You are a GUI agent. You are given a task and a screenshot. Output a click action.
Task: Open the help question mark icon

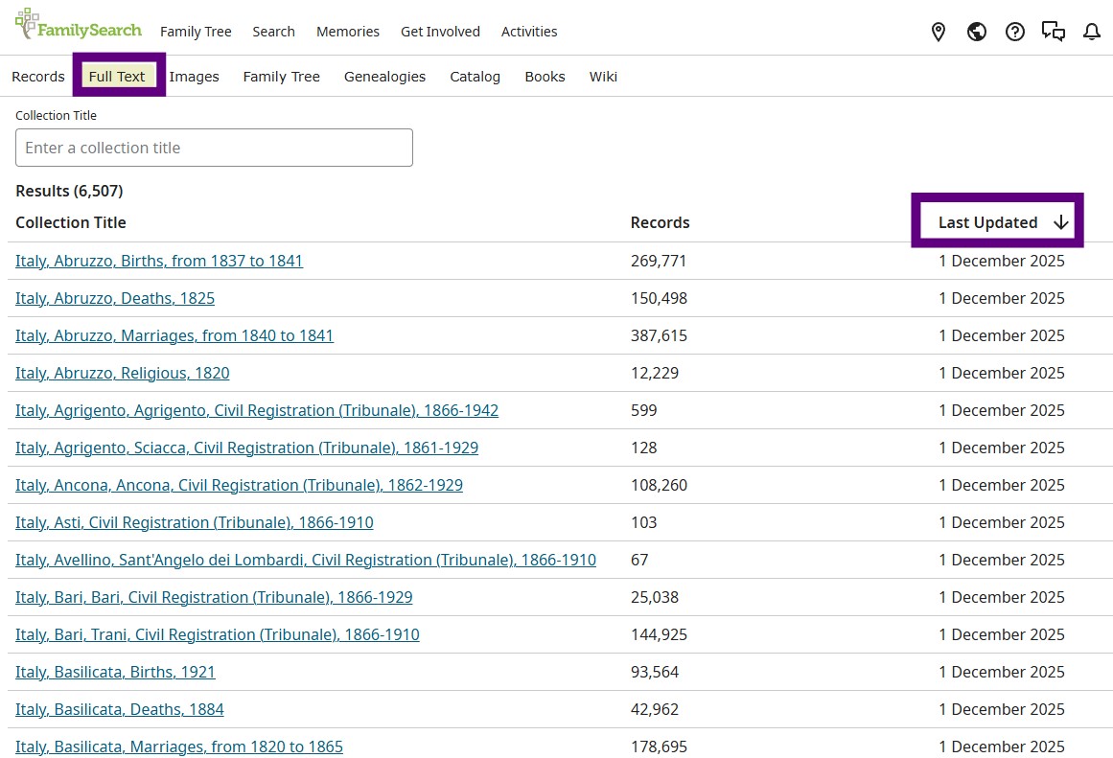(1015, 32)
